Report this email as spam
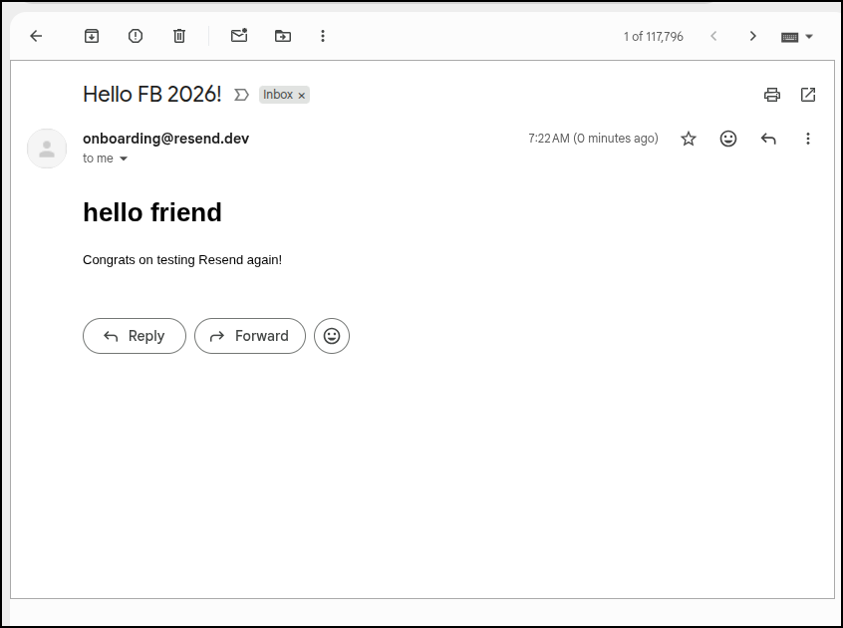This screenshot has height=628, width=843. [x=135, y=36]
